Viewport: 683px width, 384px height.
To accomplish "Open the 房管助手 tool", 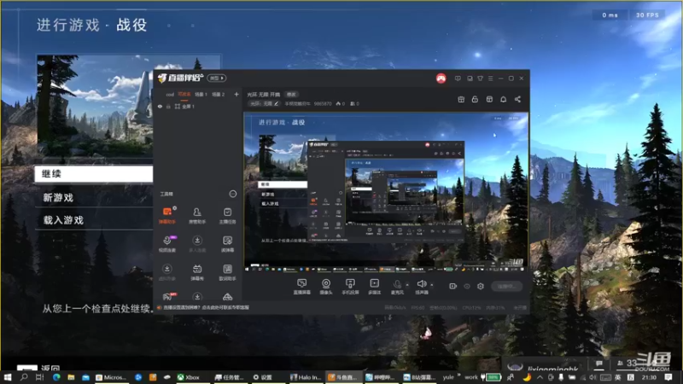I will [x=197, y=215].
